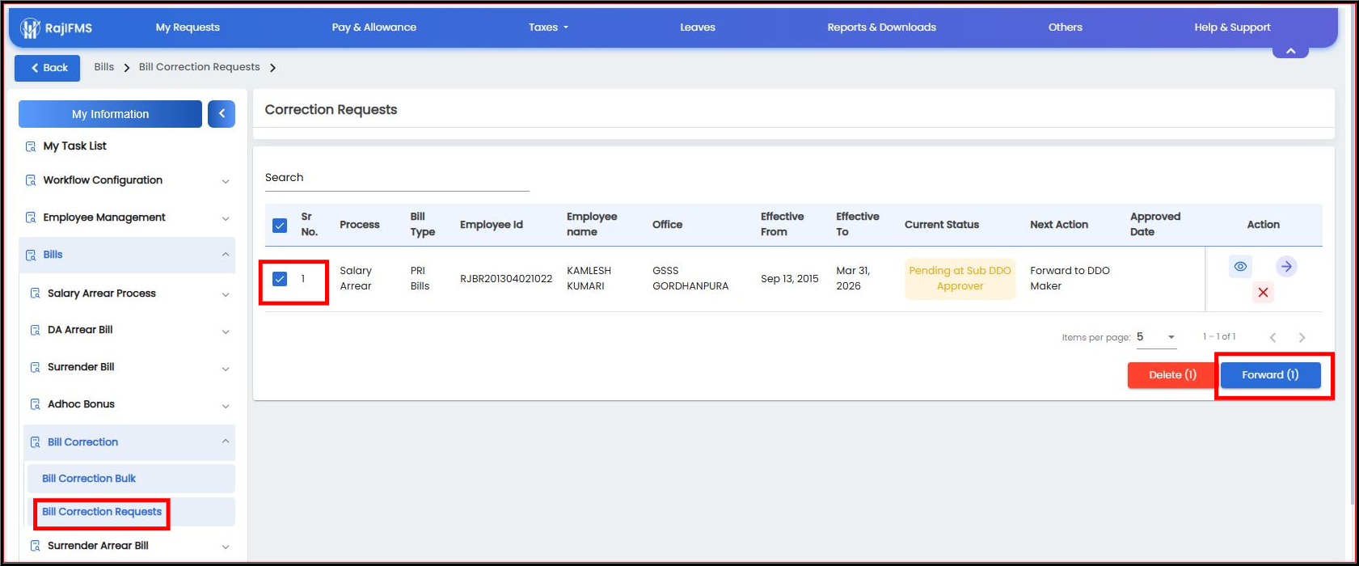Viewport: 1359px width, 566px height.
Task: View the correction request with eye icon
Action: point(1240,266)
